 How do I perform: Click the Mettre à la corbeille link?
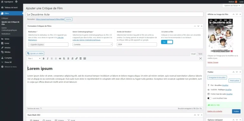[214, 111]
